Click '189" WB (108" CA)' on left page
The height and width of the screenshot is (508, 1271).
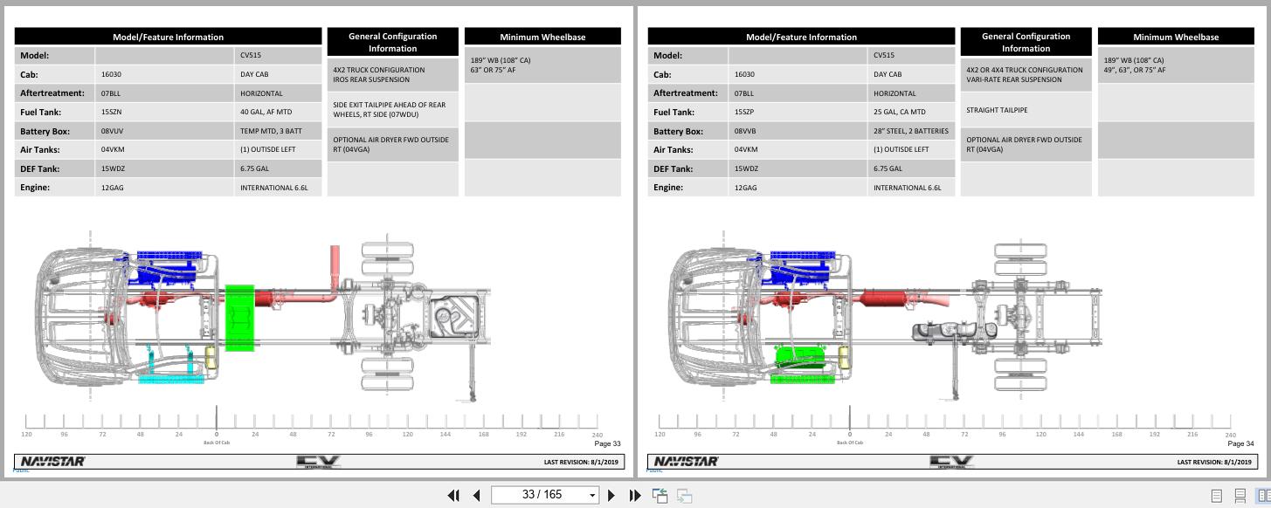(501, 60)
